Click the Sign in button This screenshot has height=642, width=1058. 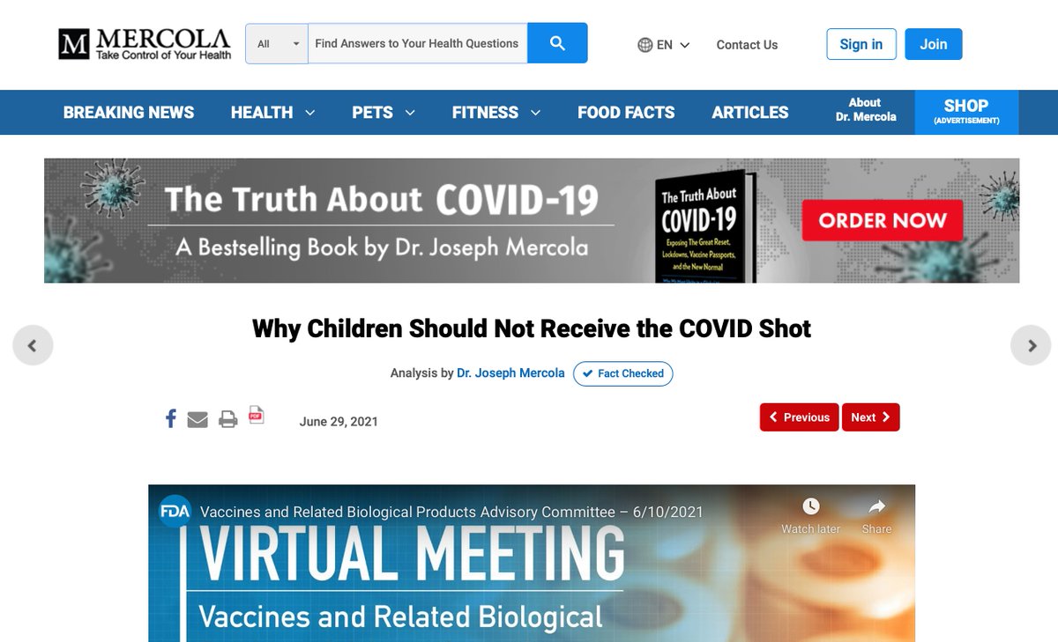[861, 44]
